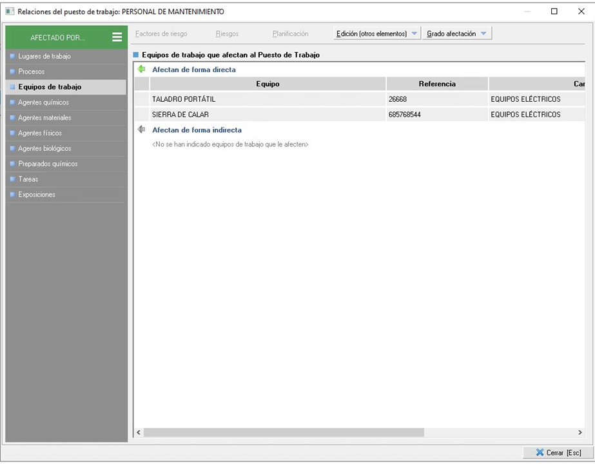Click the blue X icon on Cerrar button
The image size is (595, 464).
(540, 452)
